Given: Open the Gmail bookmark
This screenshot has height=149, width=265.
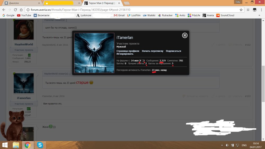Looking at the screenshot, I should coord(119,15).
